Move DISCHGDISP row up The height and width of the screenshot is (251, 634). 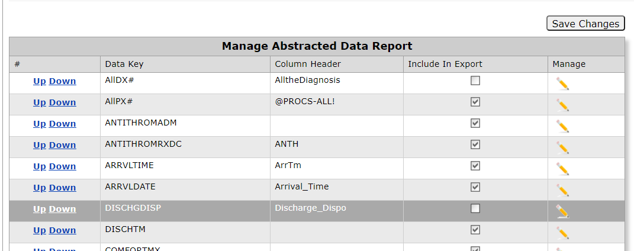click(x=39, y=210)
